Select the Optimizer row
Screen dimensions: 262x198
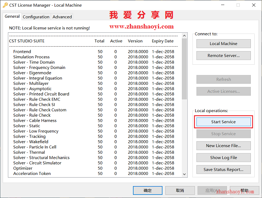(x=94, y=168)
